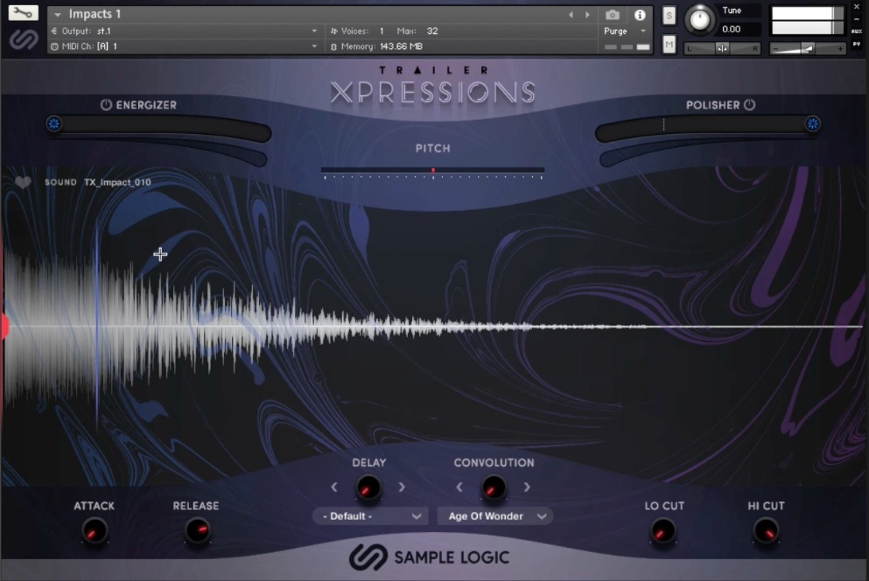Show instrument info with the i icon
The image size is (869, 581).
click(x=640, y=15)
